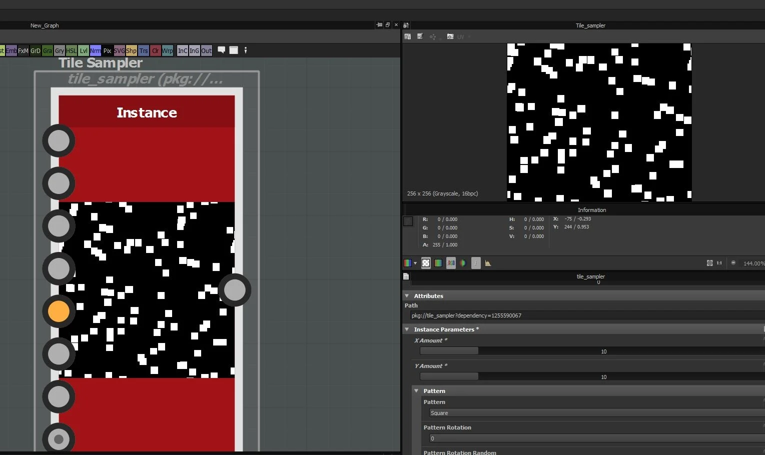The height and width of the screenshot is (455, 765).
Task: Click the package Path input field
Action: (x=587, y=315)
